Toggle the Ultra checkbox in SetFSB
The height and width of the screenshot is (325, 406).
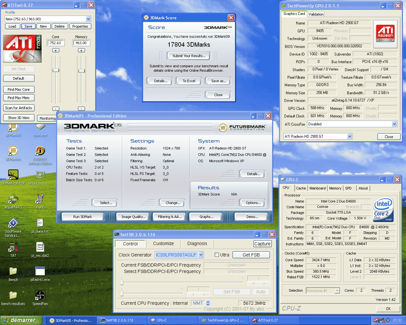(217, 255)
